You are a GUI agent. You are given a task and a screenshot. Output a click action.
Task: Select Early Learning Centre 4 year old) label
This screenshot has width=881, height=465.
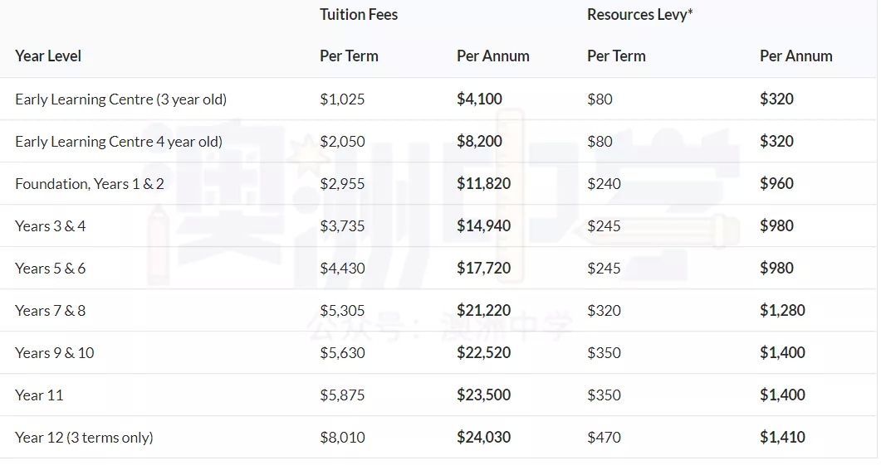point(119,142)
